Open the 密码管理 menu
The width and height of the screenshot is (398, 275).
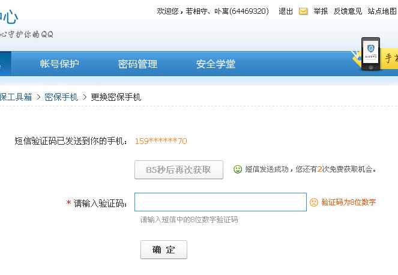click(137, 64)
